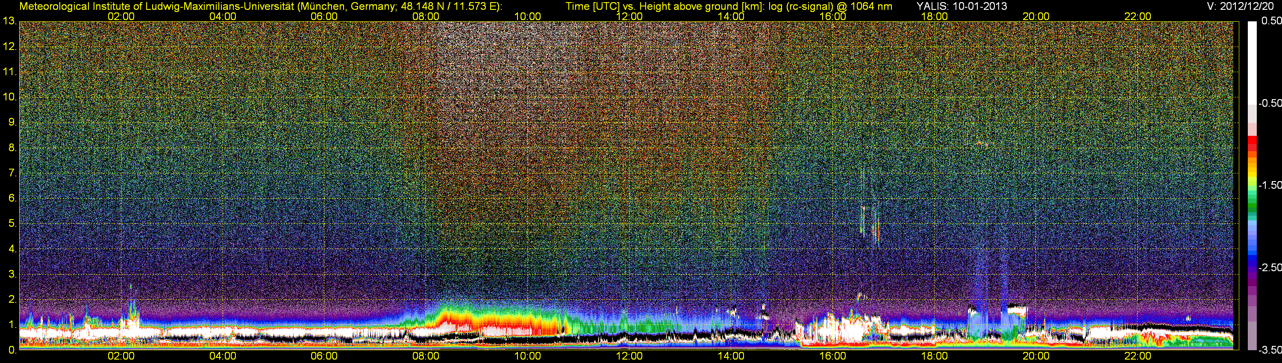The width and height of the screenshot is (1282, 363).
Task: Click the 12:00 label on the bottom time axis
Action: point(629,356)
